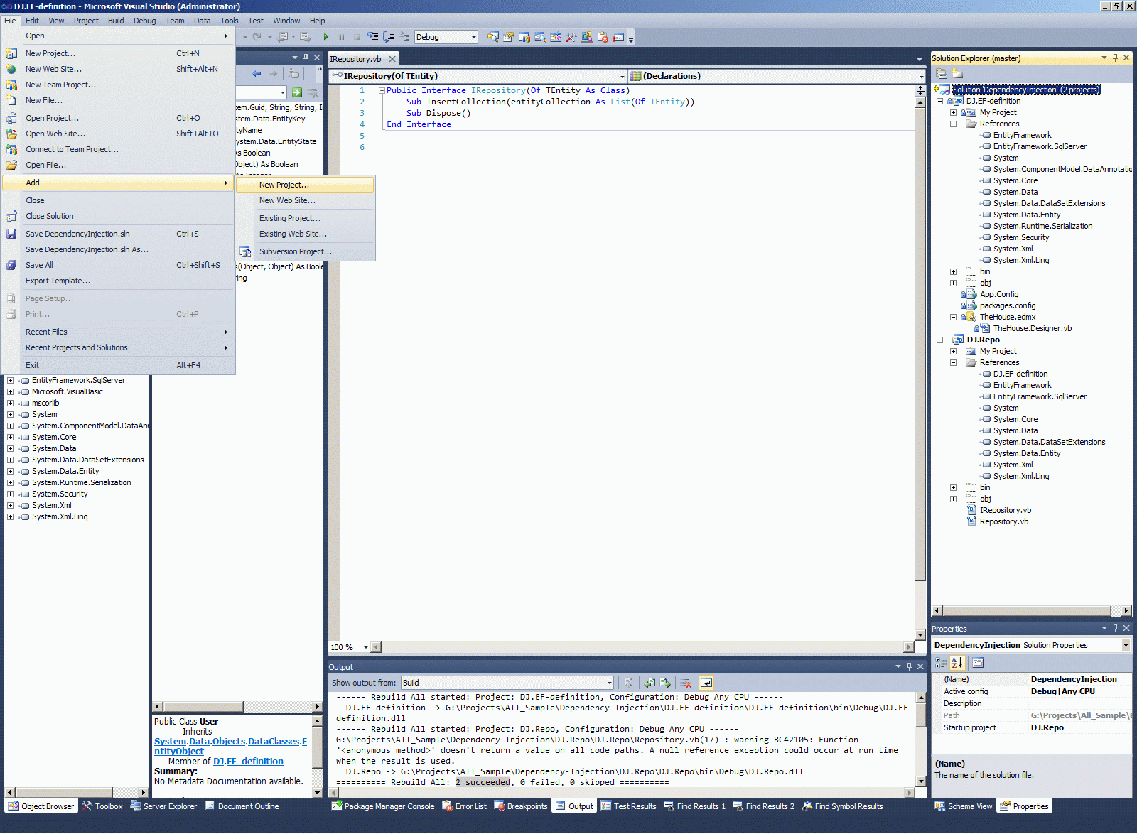Click the Test Results tab icon

point(606,806)
